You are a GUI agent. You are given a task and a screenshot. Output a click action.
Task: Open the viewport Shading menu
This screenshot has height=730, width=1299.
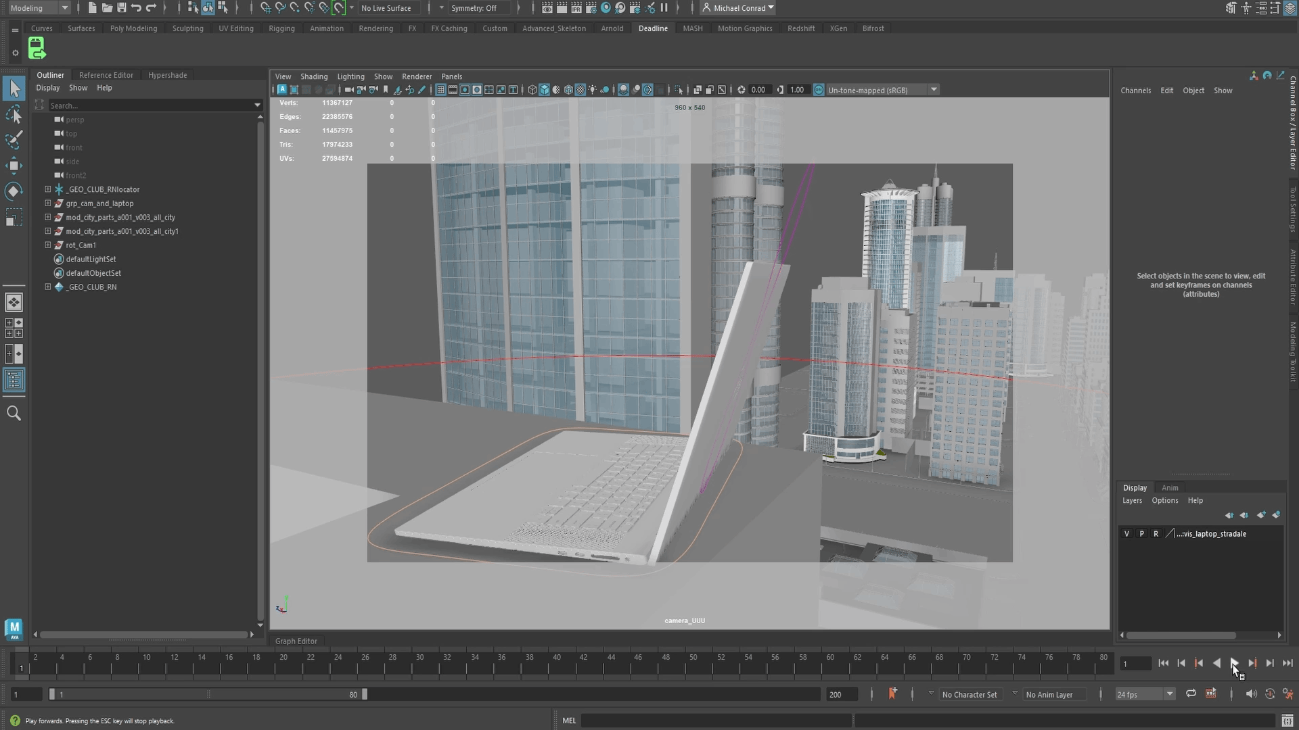314,76
